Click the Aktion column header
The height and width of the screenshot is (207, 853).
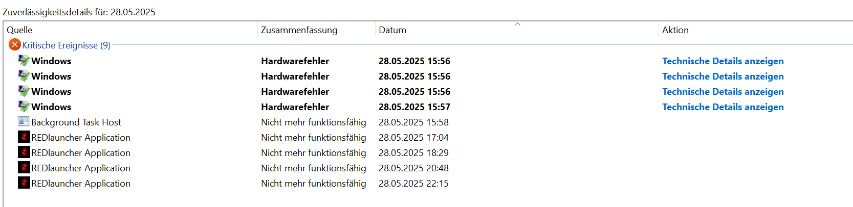675,30
